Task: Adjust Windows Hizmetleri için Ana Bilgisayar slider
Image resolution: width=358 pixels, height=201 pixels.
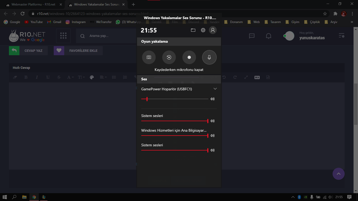Action: [175, 136]
